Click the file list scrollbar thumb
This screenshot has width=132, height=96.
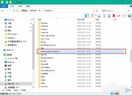point(131,55)
